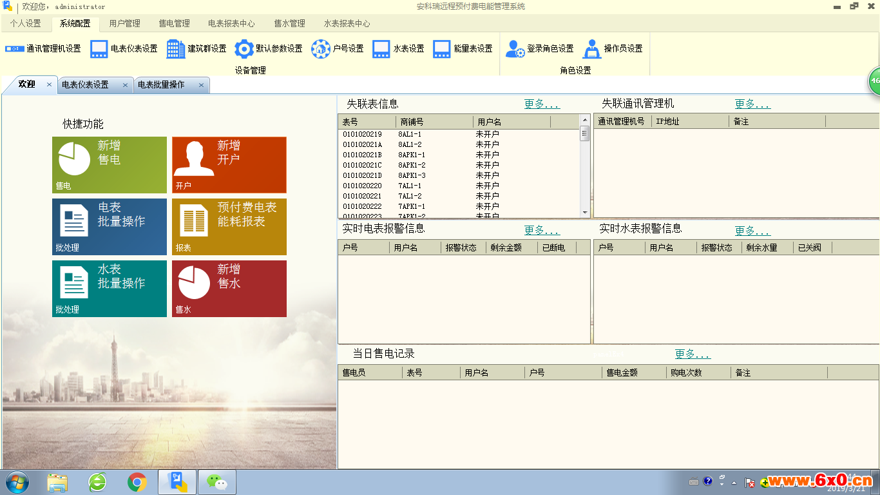Image resolution: width=880 pixels, height=495 pixels.
Task: Click the Windows Start button
Action: 17,482
